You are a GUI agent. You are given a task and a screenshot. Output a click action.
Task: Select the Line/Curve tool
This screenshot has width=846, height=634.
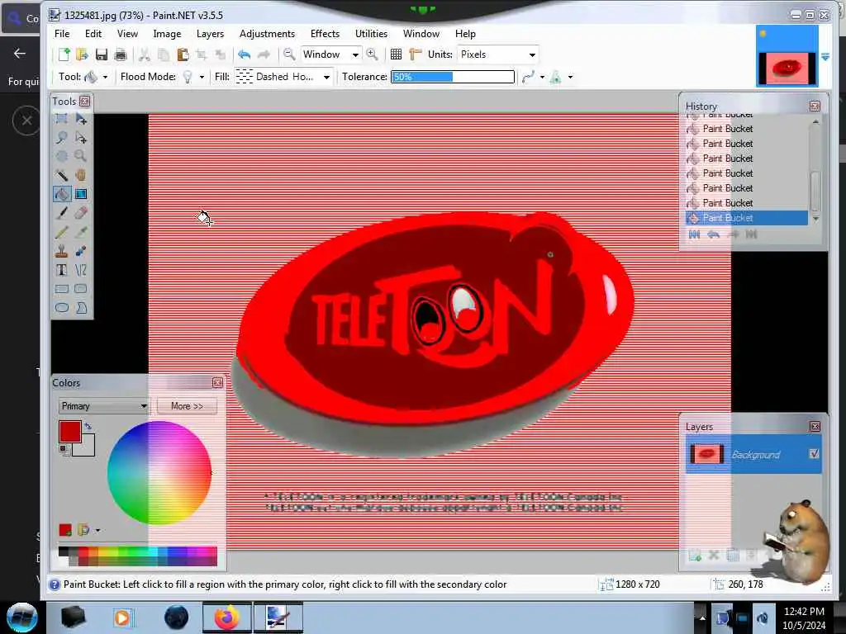point(81,270)
